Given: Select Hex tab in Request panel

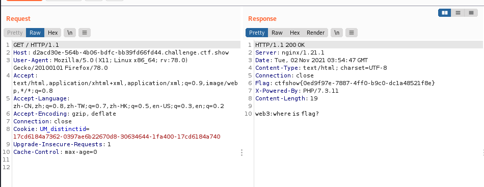Looking at the screenshot, I should coord(53,33).
